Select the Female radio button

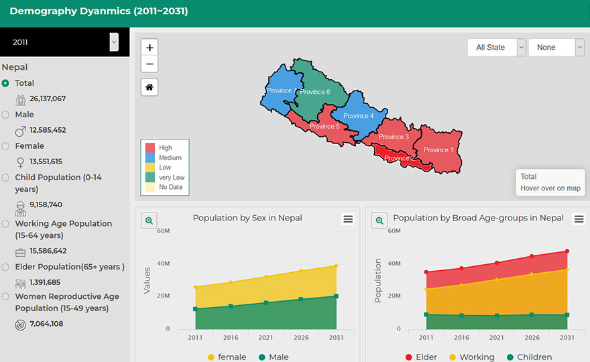point(5,146)
